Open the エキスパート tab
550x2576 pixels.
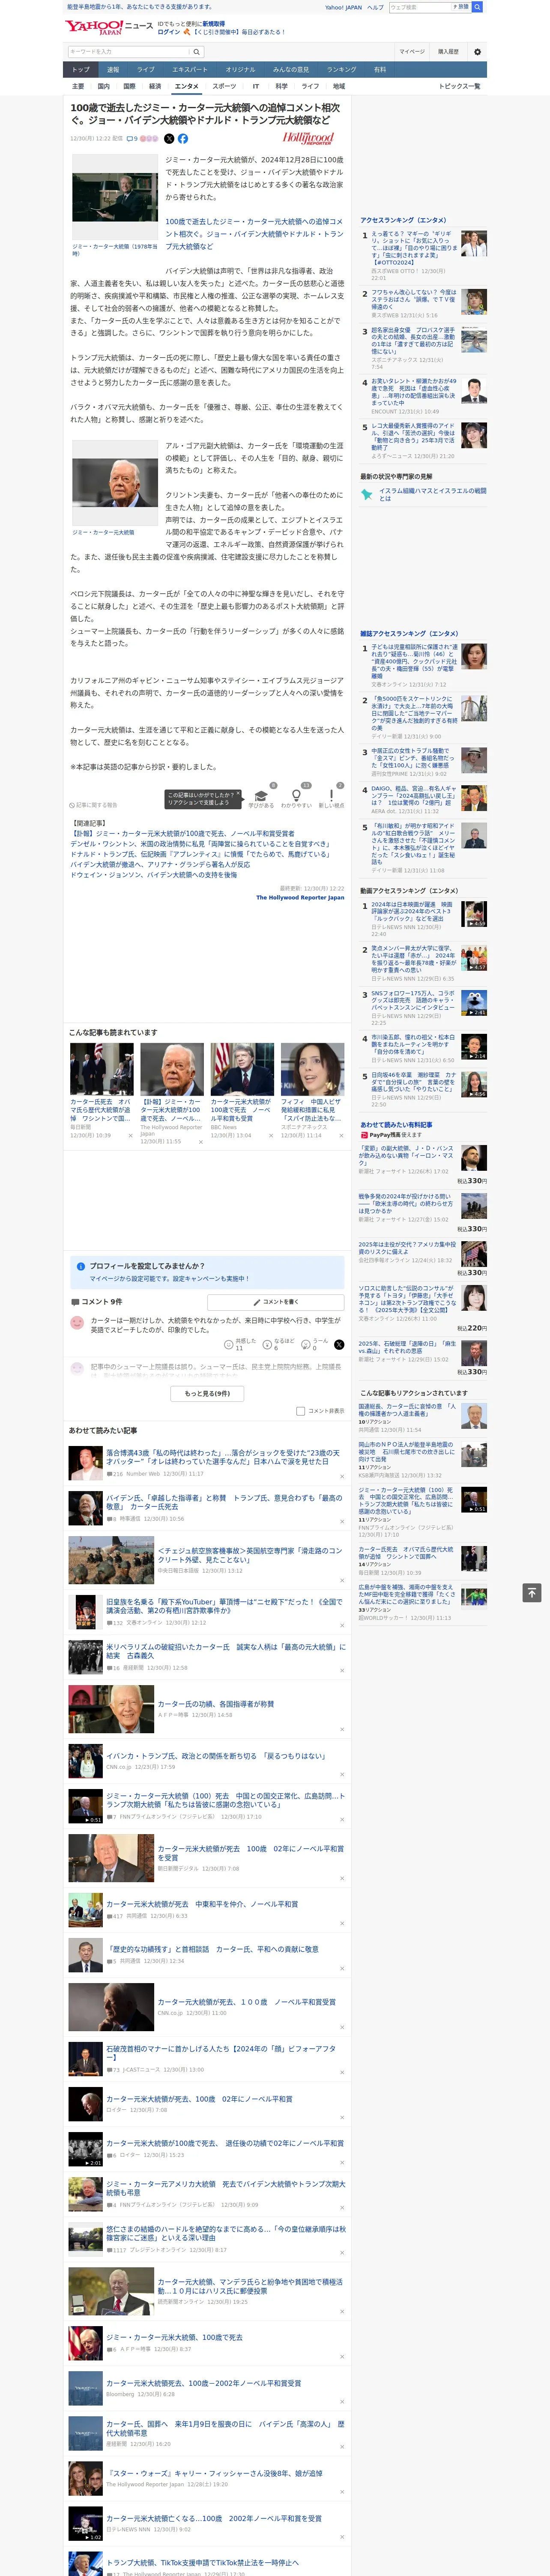coord(190,70)
